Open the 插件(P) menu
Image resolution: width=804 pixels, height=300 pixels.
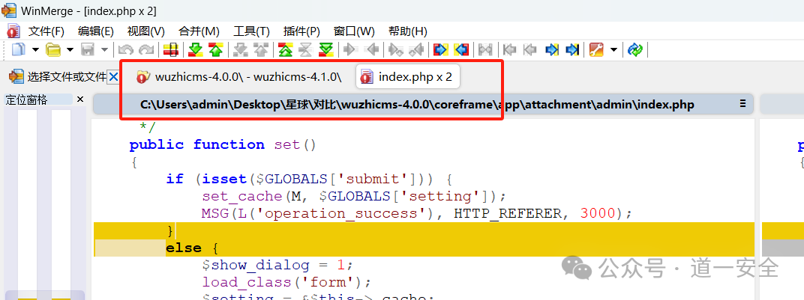click(x=301, y=31)
